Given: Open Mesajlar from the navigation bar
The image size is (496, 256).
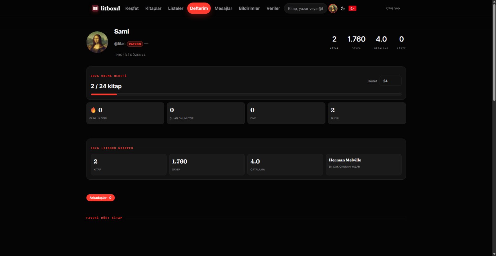Looking at the screenshot, I should click(223, 8).
